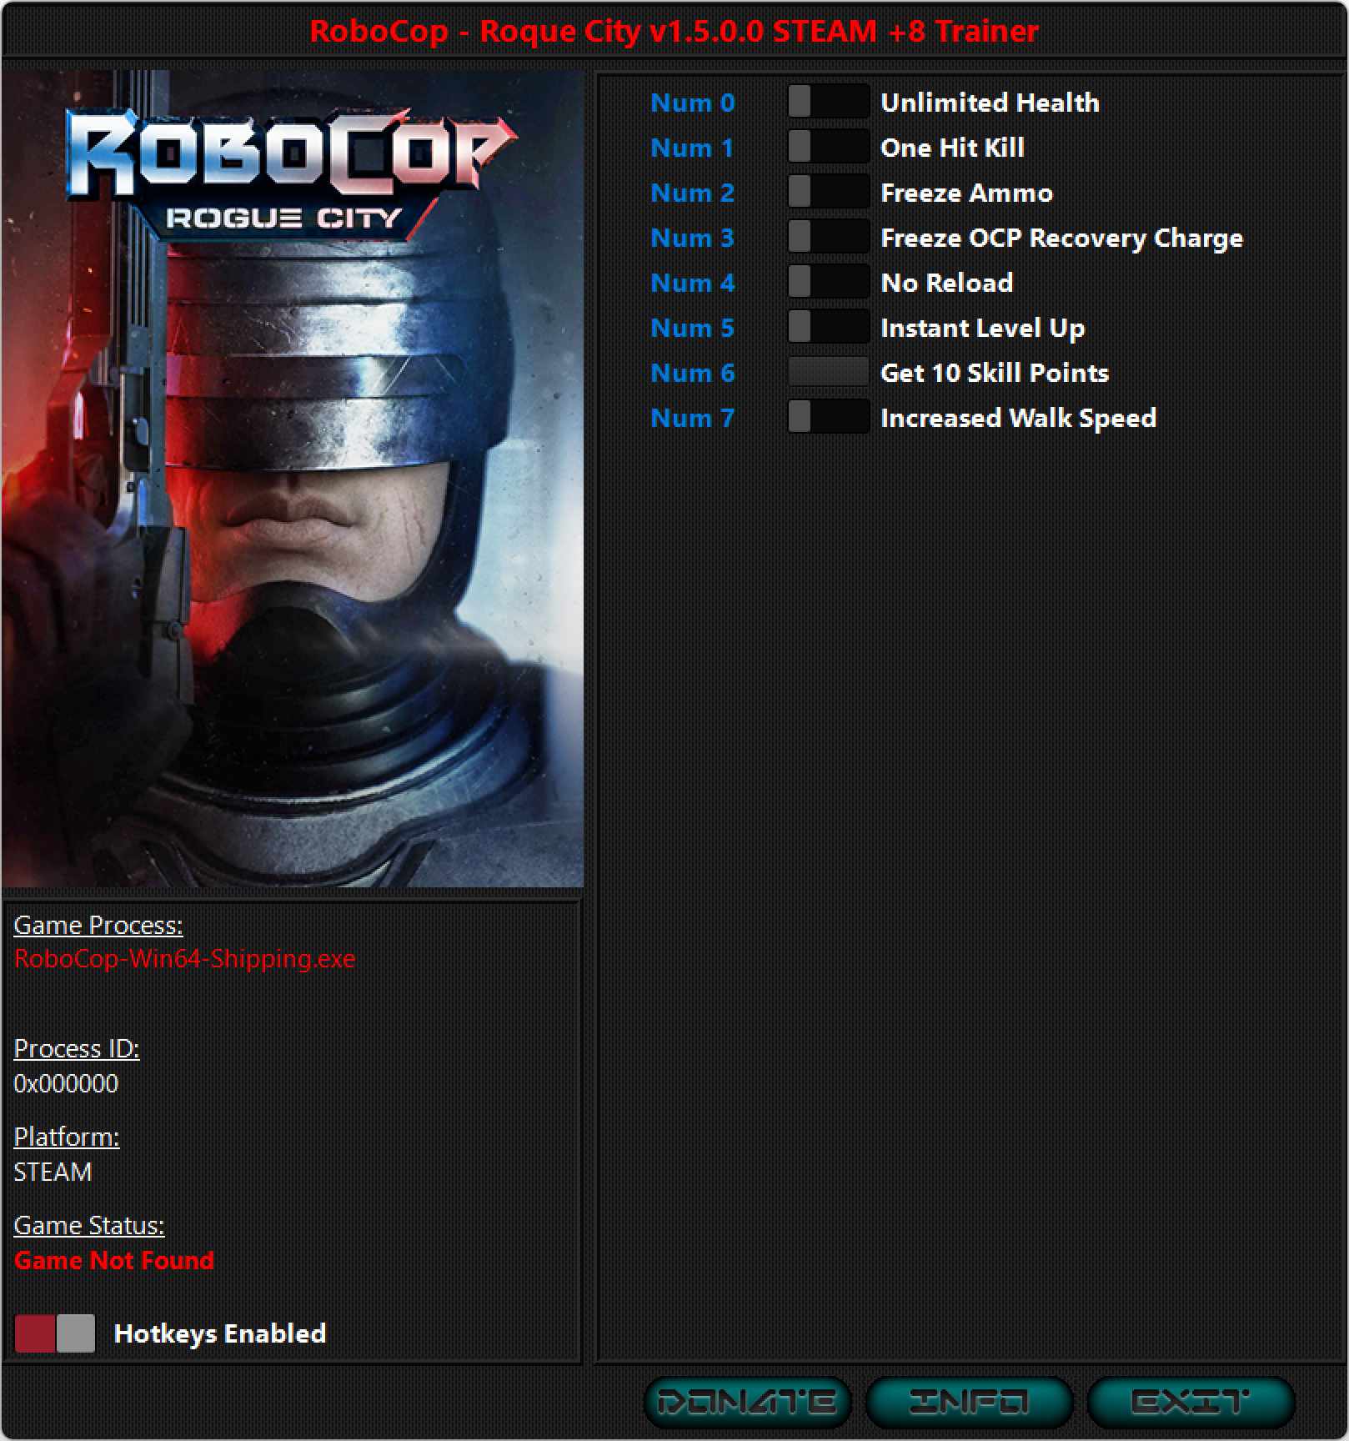Image resolution: width=1349 pixels, height=1441 pixels.
Task: Enable the No Reload toggle
Action: (x=829, y=283)
